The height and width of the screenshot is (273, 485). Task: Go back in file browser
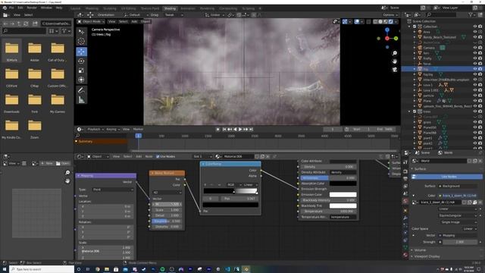5,24
